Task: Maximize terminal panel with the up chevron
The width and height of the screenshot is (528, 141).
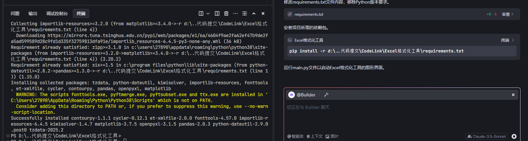Action: coord(254,13)
